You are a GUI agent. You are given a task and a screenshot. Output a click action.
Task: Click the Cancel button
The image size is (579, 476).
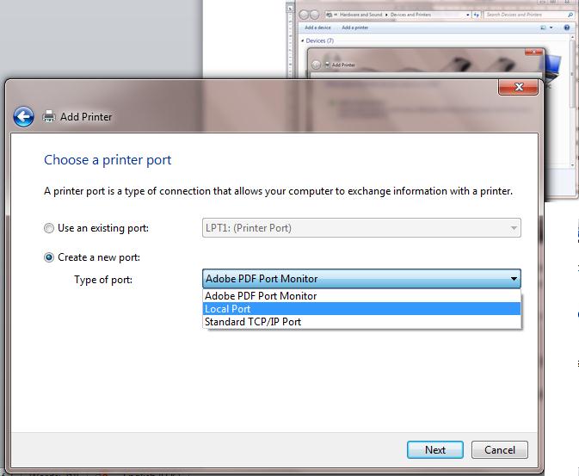[500, 449]
